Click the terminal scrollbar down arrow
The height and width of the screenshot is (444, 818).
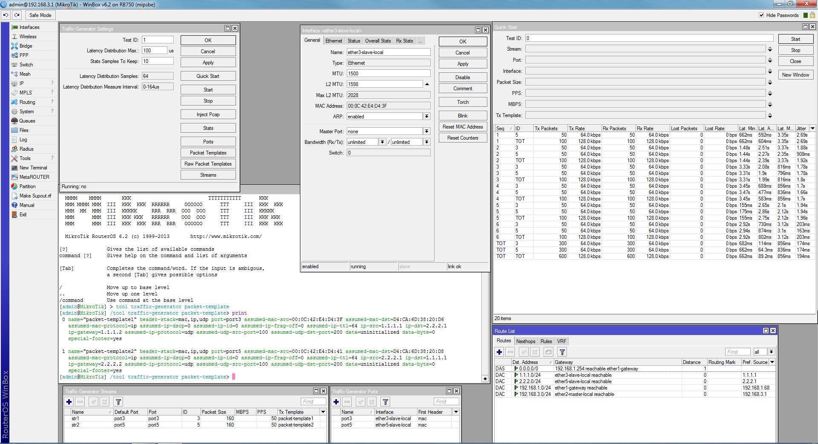pyautogui.click(x=485, y=378)
